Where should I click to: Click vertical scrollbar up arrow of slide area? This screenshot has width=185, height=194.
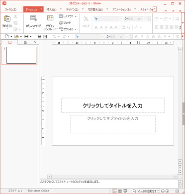pyautogui.click(x=180, y=49)
